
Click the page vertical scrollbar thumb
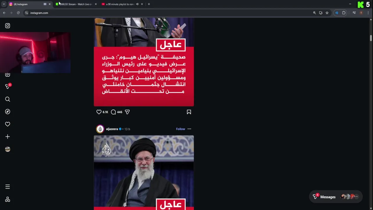tap(371, 38)
